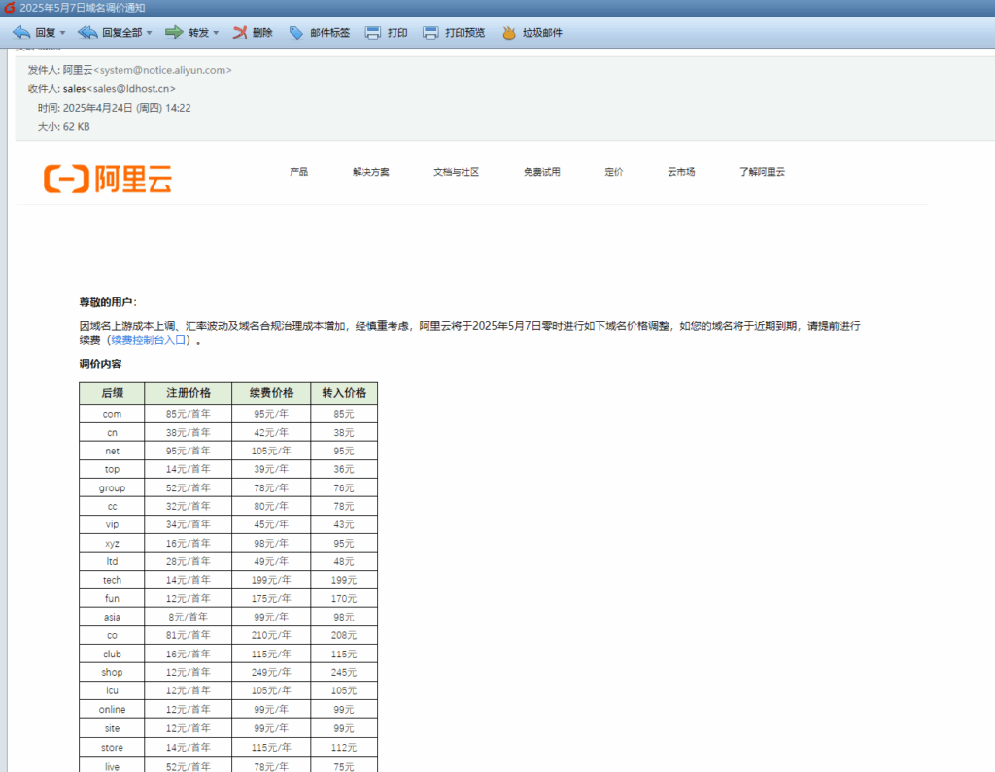Delete the email with the 删除 icon

(x=240, y=32)
